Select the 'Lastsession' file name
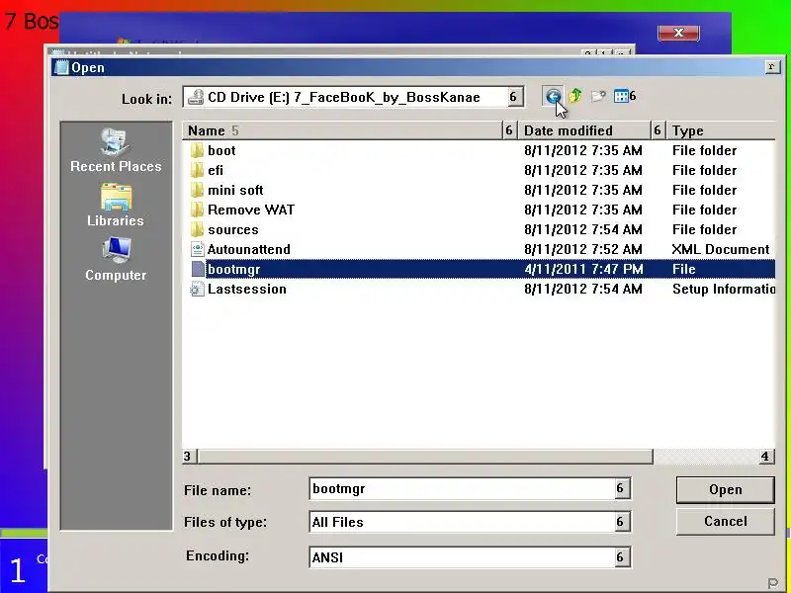 point(246,289)
